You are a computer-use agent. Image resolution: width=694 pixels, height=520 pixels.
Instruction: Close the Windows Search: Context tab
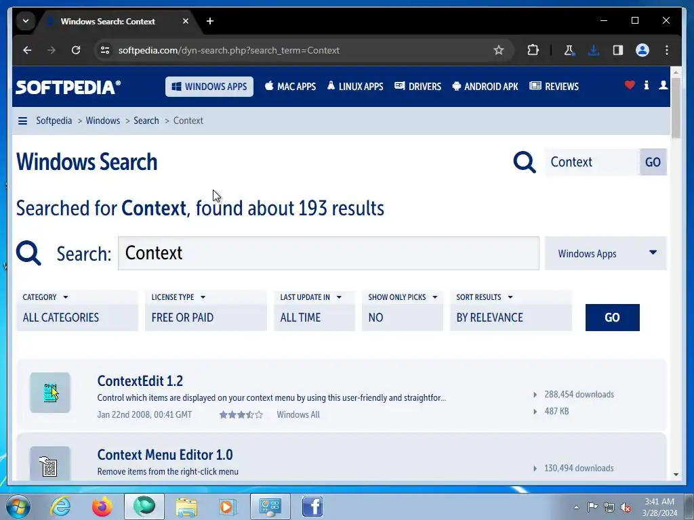186,21
